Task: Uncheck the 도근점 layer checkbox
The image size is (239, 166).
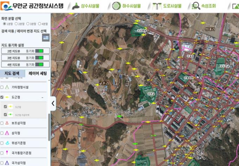Action: click(2, 97)
